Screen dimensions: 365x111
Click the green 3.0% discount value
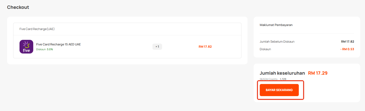point(50,49)
